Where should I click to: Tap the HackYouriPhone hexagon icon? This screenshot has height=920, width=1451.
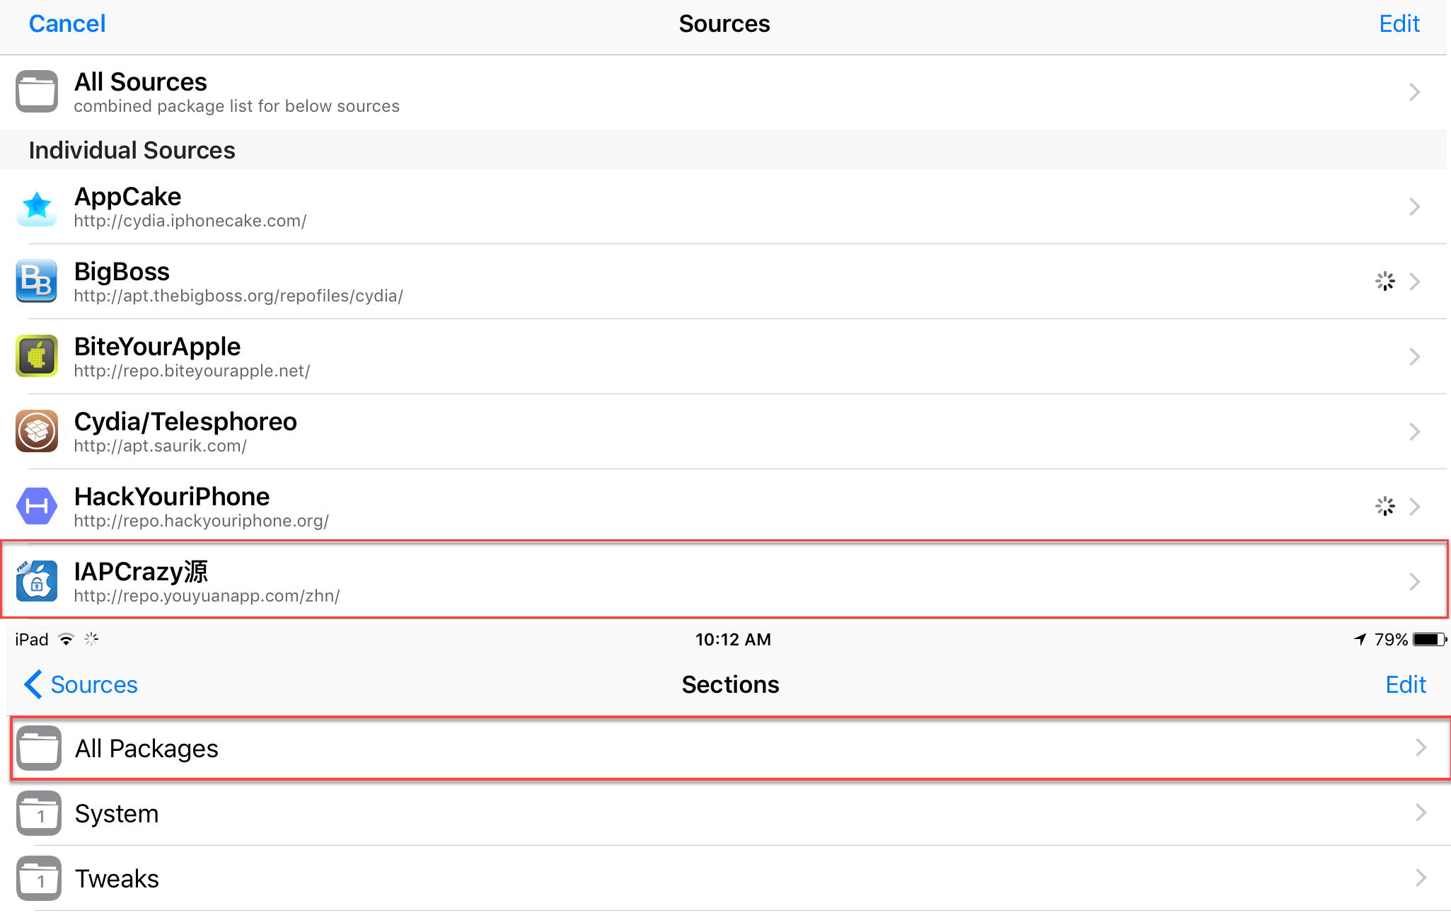37,507
